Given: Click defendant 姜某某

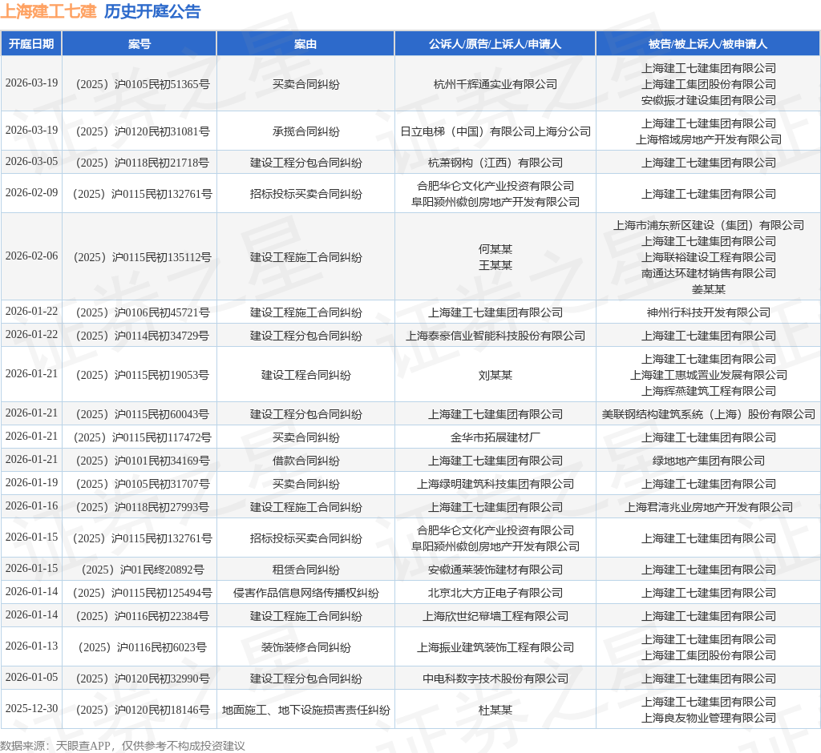Looking at the screenshot, I should point(709,289).
